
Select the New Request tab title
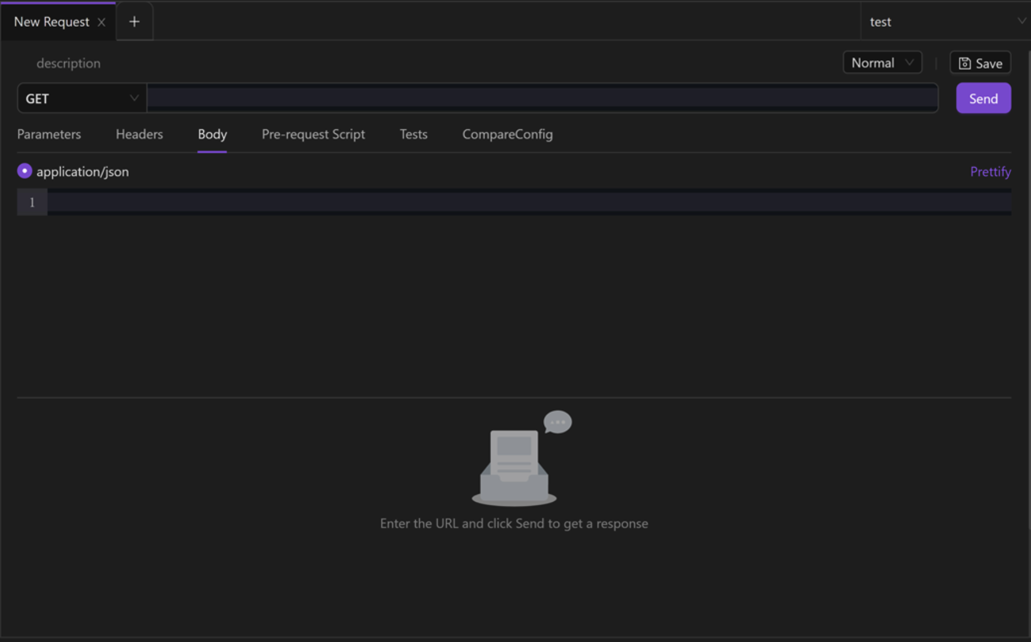tap(52, 22)
